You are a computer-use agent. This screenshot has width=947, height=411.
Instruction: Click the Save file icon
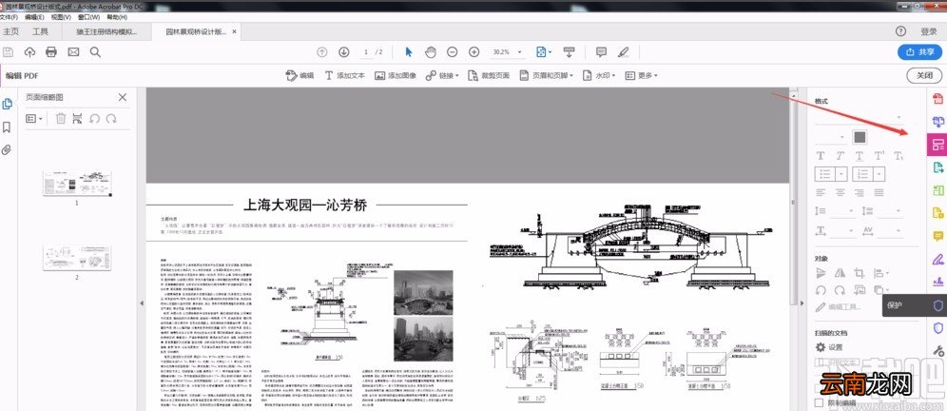coord(8,52)
